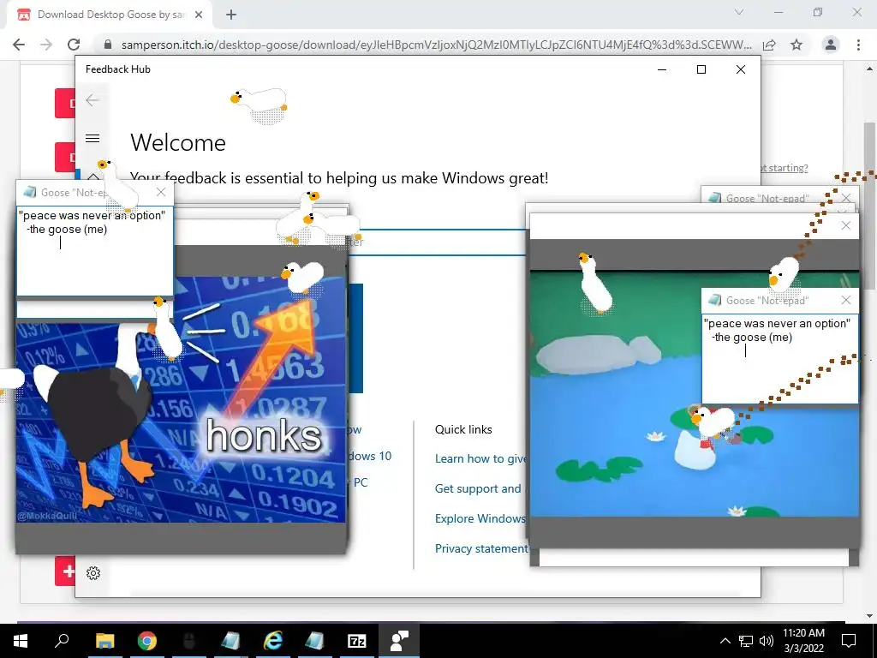The image size is (877, 658).
Task: Open the network status tray icon
Action: click(x=746, y=641)
